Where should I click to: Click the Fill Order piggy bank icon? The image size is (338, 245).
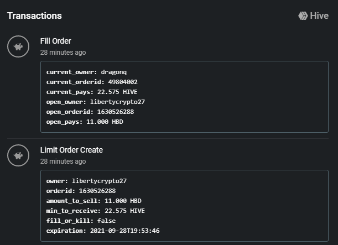(18, 46)
